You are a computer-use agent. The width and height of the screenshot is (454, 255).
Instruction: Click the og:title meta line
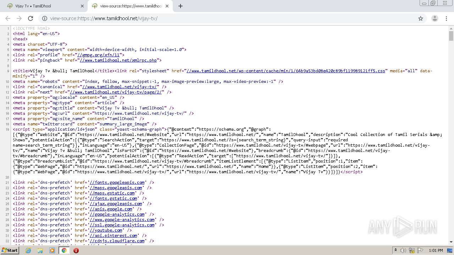94,108
